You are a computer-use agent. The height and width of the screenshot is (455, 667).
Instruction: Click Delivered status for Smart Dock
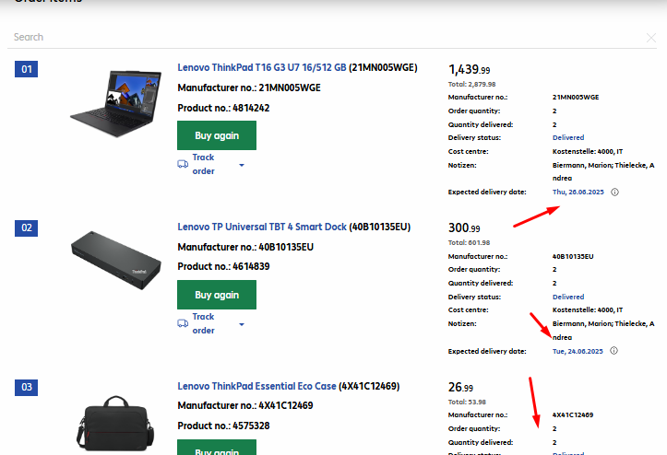(568, 297)
